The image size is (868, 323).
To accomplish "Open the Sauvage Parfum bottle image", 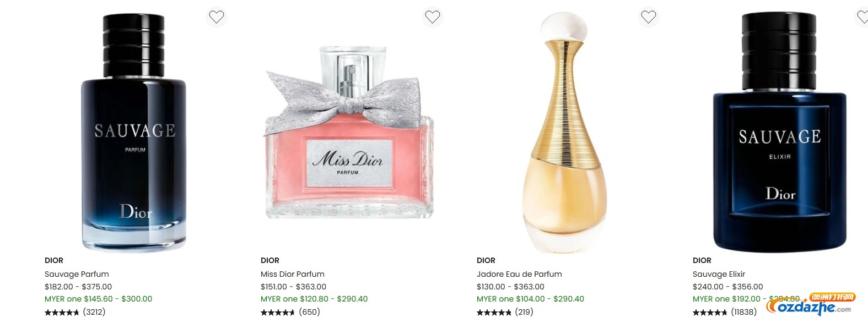I will [x=134, y=132].
